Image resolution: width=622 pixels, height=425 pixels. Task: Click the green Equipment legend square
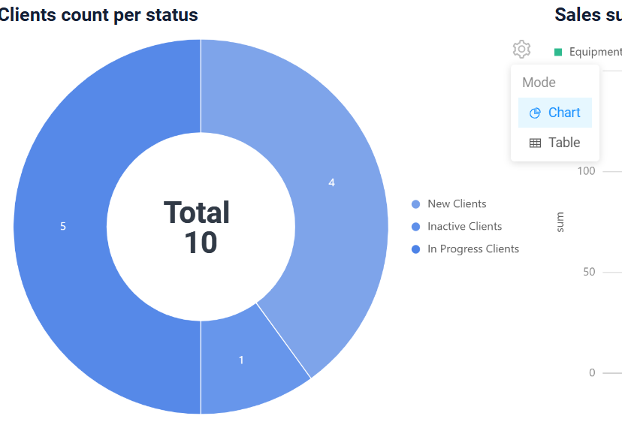[558, 52]
